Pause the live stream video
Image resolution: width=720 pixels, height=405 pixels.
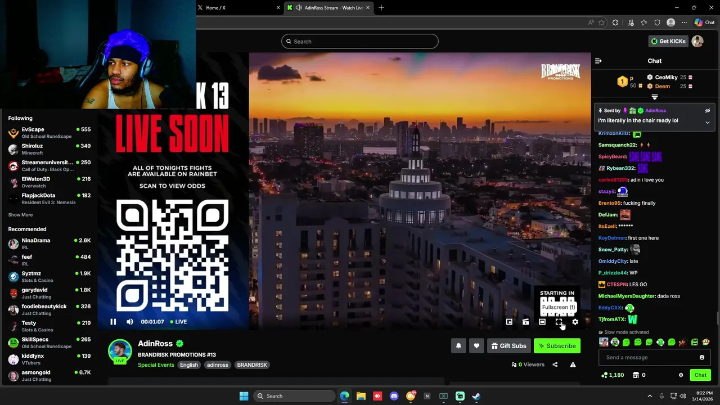coord(113,322)
